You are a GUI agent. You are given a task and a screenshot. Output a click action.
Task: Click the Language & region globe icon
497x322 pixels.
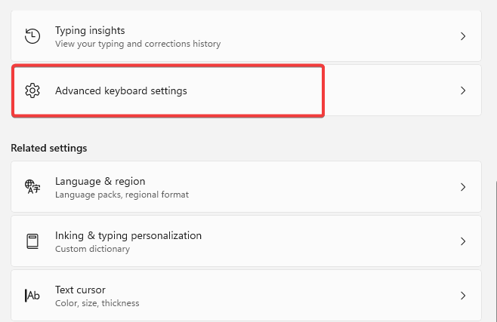point(32,187)
